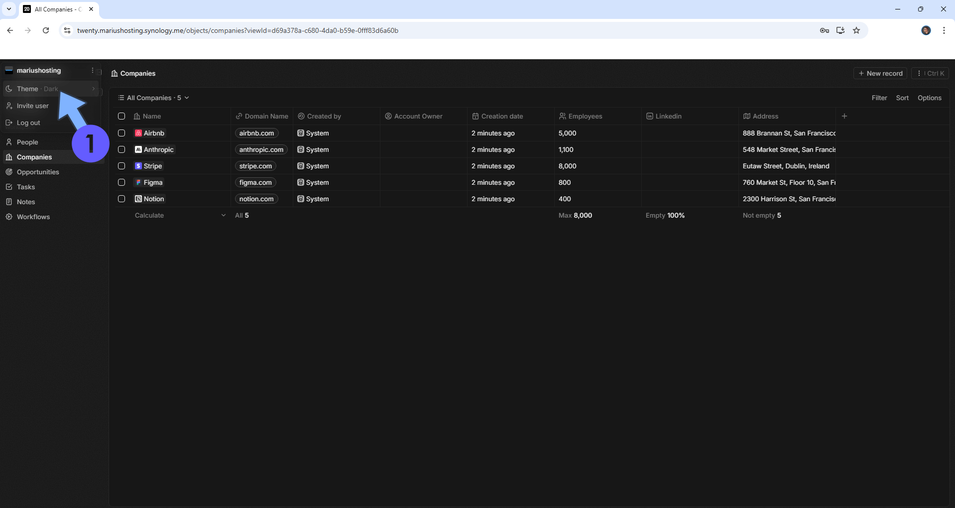Screen dimensions: 955x508
Task: Click the password key icon in address bar
Action: click(x=825, y=30)
